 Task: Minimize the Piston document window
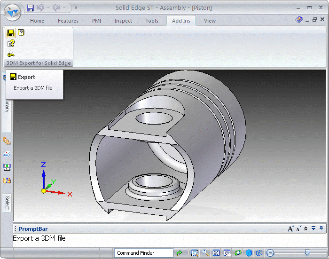(307, 20)
